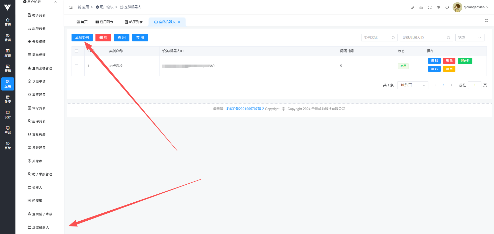Switch to the 帖子列表 tab
Image resolution: width=494 pixels, height=234 pixels.
[134, 22]
